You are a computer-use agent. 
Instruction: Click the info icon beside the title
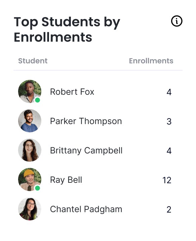pos(177,21)
